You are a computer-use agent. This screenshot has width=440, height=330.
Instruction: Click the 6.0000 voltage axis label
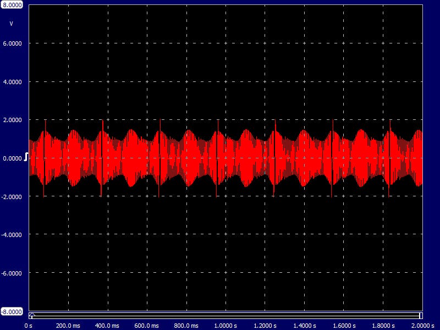(x=13, y=43)
